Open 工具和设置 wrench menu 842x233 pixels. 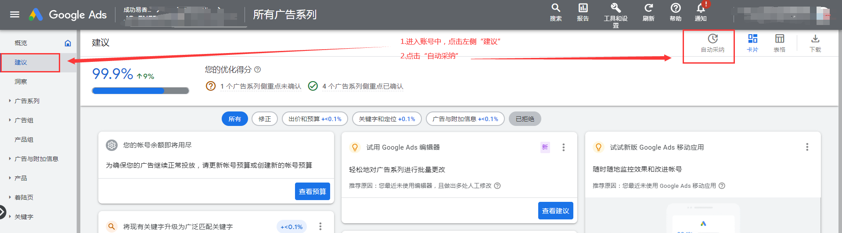[615, 15]
